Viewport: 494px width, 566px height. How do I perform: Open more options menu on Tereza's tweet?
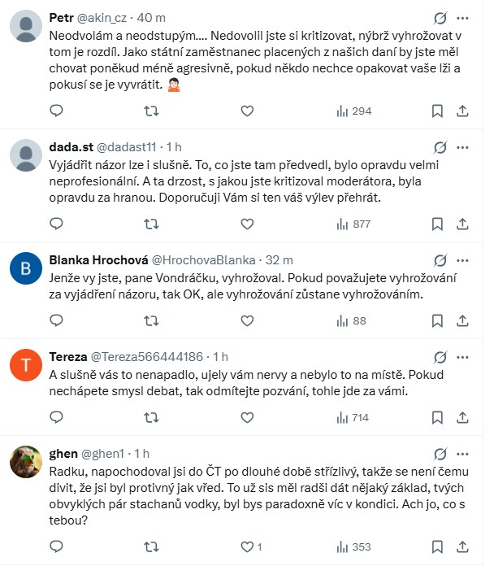coord(462,356)
